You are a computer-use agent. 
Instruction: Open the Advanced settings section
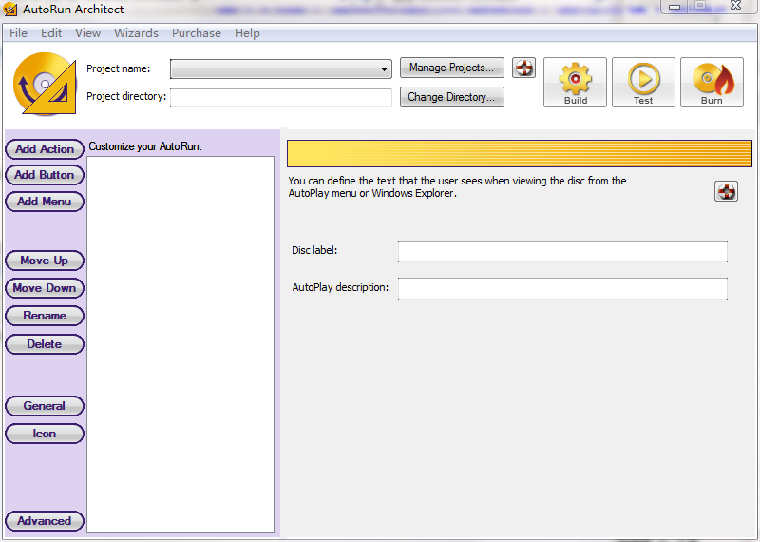pos(45,521)
